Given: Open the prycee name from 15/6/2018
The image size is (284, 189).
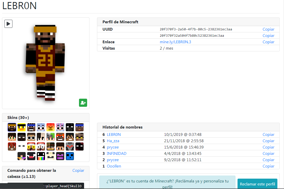Looking at the screenshot, I should coord(113,147).
